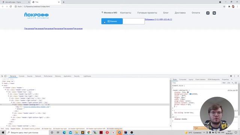The image size is (240, 135).
Task: Open the DevTools three-dot customize menu
Action: [234, 76]
